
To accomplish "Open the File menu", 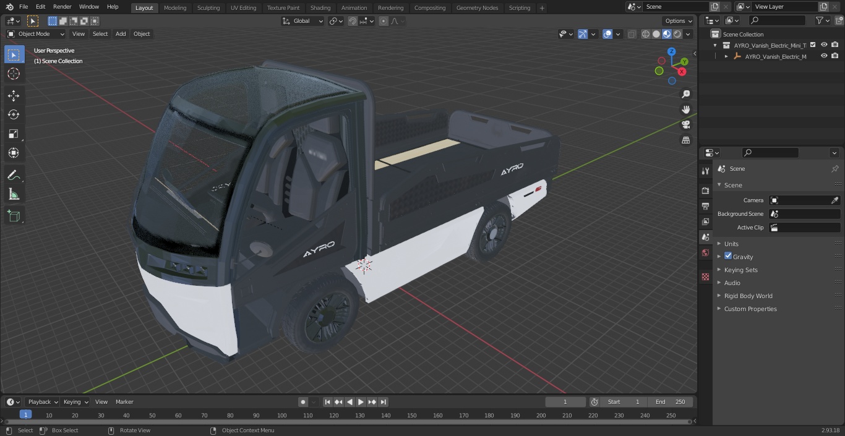I will coord(24,7).
